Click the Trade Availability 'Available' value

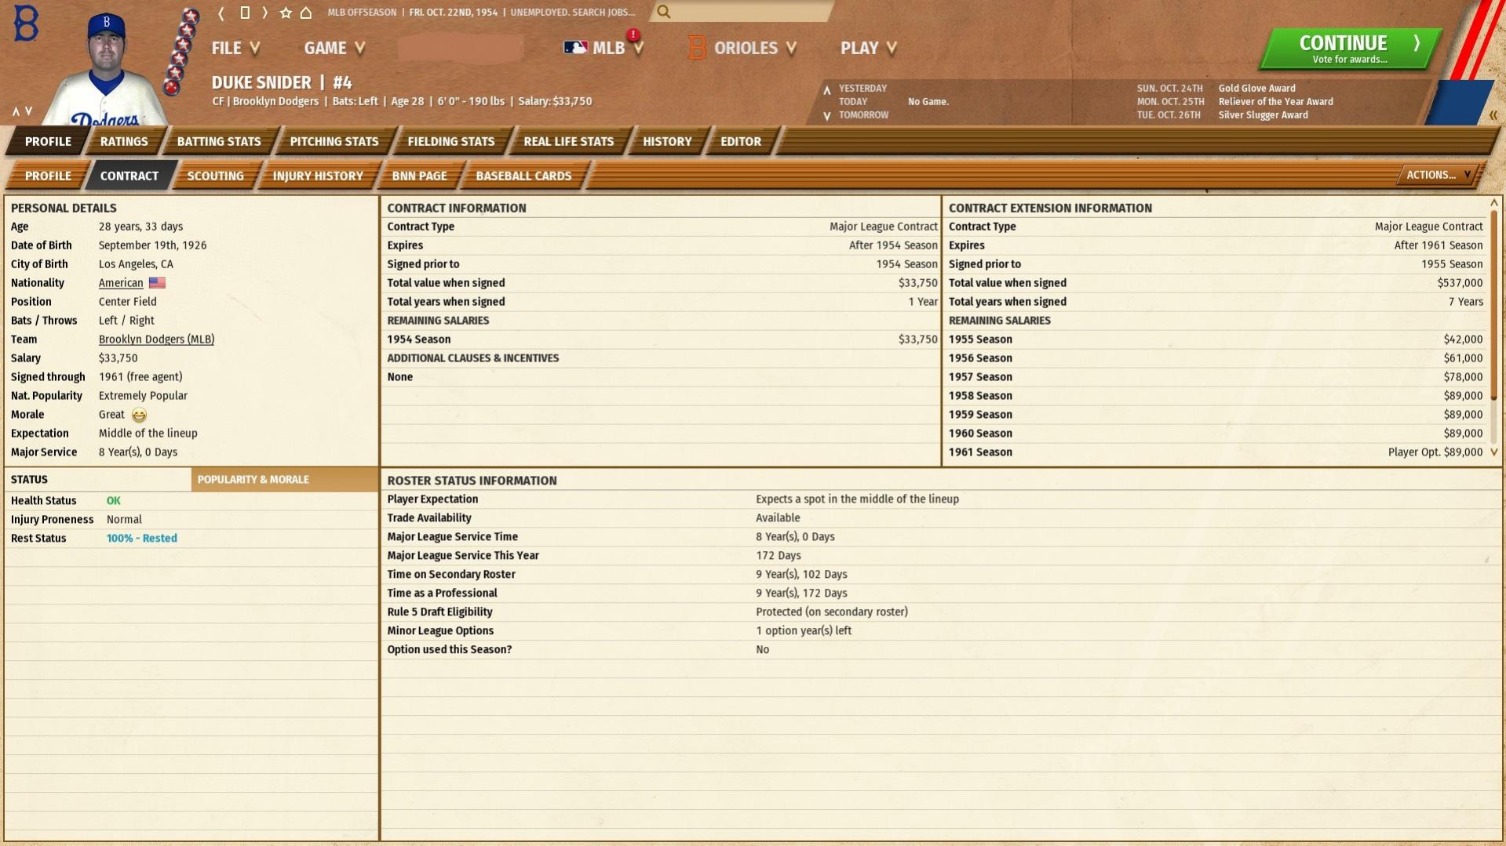[x=778, y=518]
